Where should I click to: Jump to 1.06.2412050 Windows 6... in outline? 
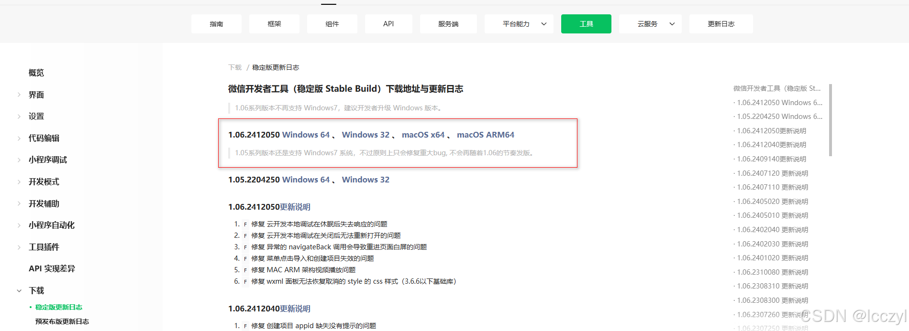(779, 103)
